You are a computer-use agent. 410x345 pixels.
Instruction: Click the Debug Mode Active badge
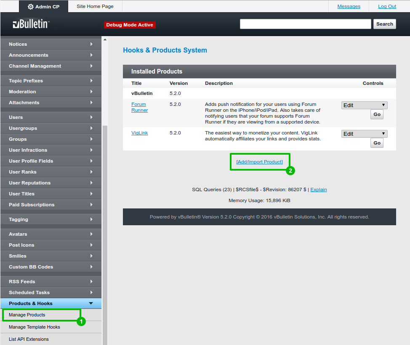[130, 25]
